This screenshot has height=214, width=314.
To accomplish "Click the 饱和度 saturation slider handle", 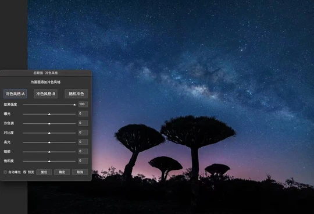I will pyautogui.click(x=49, y=161).
